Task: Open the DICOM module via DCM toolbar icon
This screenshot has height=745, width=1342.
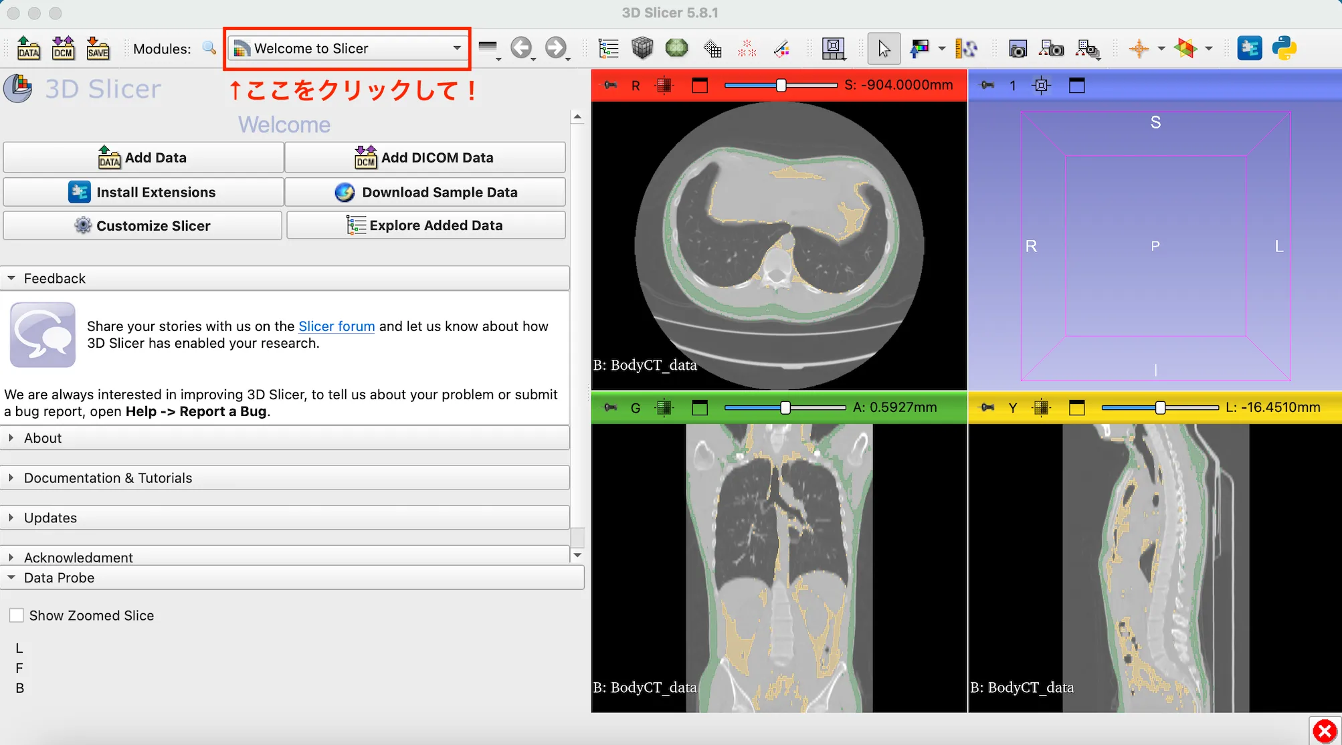Action: 63,47
